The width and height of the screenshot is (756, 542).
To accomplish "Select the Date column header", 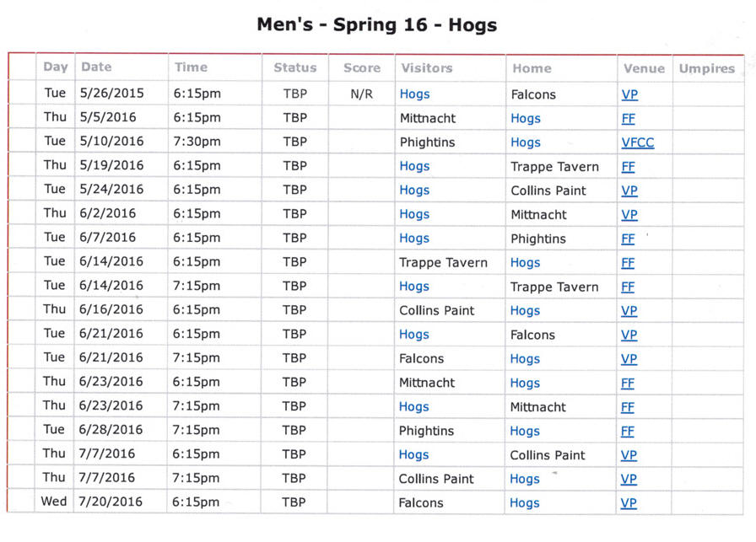I will pyautogui.click(x=96, y=67).
